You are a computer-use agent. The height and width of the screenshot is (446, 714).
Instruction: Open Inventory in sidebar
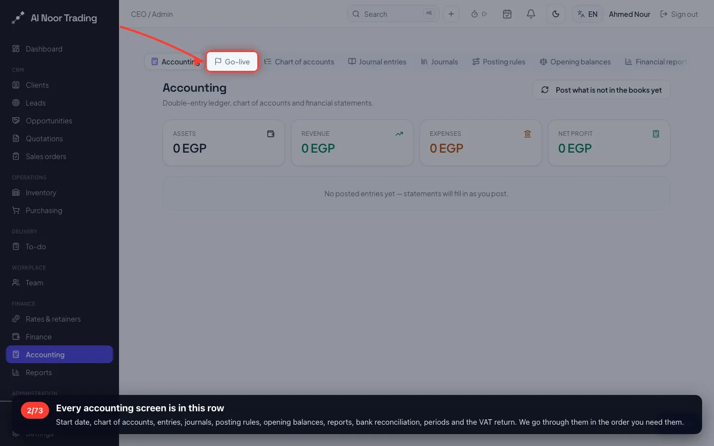[x=59, y=192]
